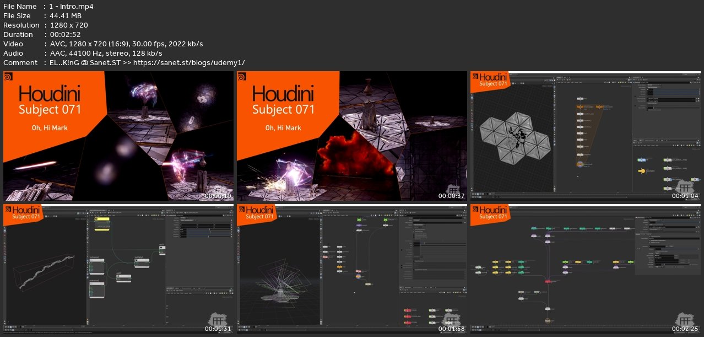Click the Houdini logo in the 00:01:58 thumbnail
Image resolution: width=704 pixels, height=337 pixels.
tap(241, 209)
